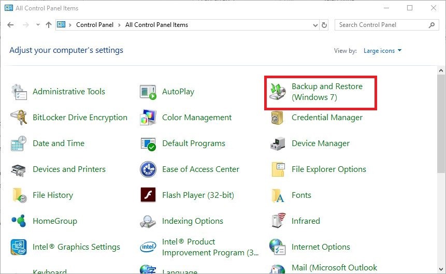Click the scrollbar down arrow

click(x=441, y=269)
